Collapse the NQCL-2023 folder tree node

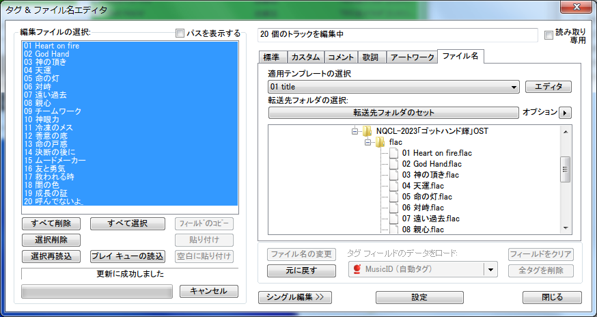click(355, 131)
